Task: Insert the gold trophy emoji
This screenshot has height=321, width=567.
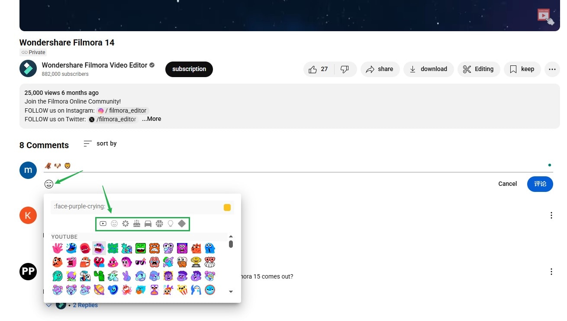Action: [196, 262]
